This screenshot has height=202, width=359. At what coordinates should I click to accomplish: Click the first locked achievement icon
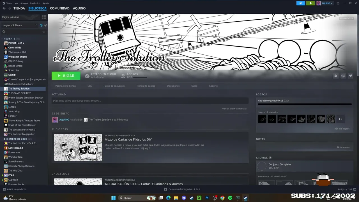[262, 119]
